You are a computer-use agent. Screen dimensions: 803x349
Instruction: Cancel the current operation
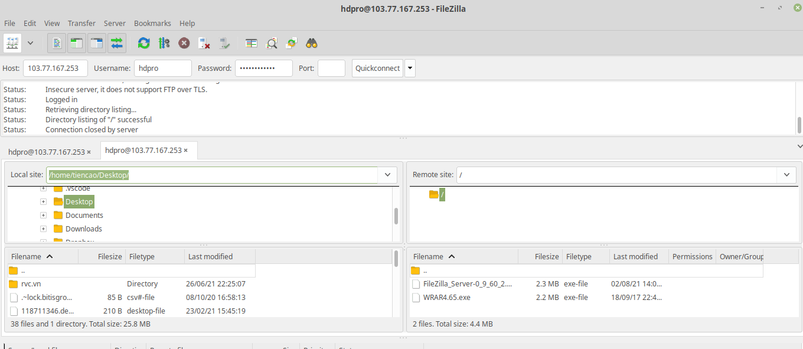[x=184, y=43]
